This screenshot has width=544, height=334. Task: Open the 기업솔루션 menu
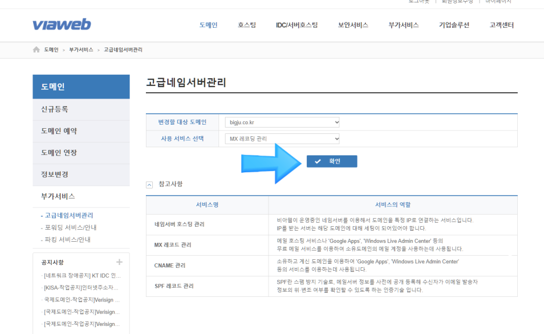[454, 25]
